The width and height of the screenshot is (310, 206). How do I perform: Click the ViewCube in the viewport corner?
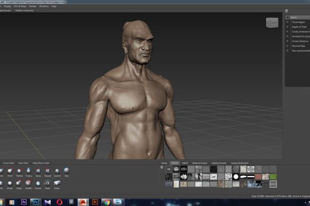point(272,23)
